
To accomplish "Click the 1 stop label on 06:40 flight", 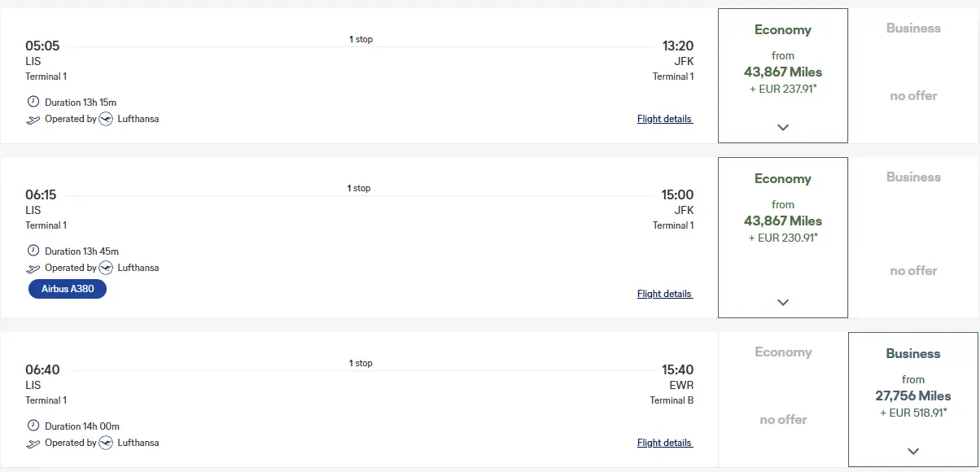I will (x=361, y=363).
